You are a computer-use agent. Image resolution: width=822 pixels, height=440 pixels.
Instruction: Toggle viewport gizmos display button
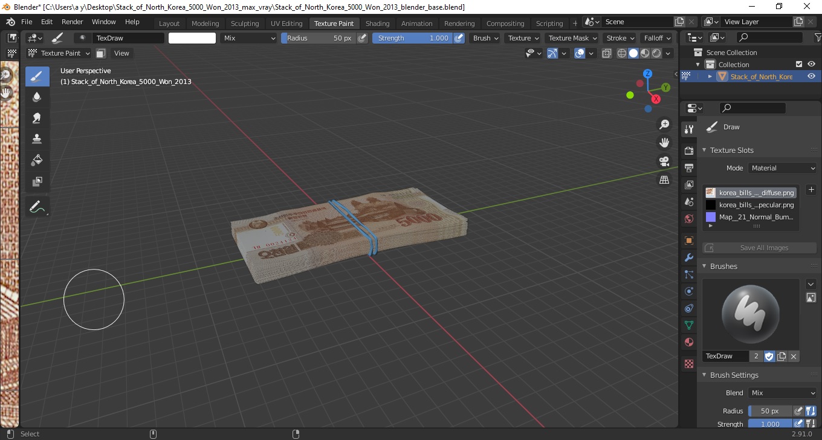click(552, 53)
